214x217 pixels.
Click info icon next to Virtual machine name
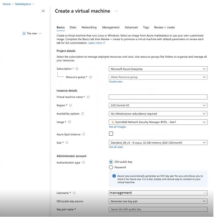(x=88, y=97)
